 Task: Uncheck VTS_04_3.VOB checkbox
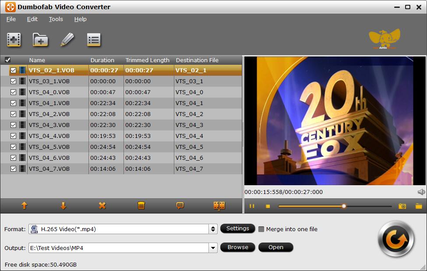coord(13,125)
